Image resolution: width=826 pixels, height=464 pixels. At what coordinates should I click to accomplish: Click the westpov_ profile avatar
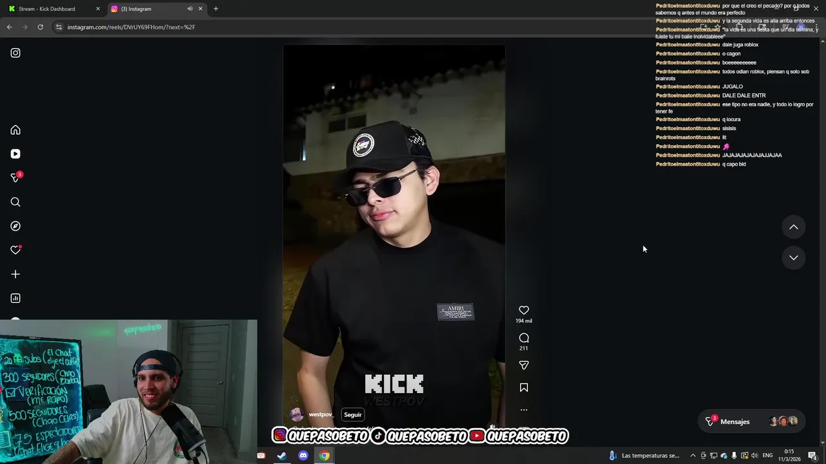pos(297,414)
